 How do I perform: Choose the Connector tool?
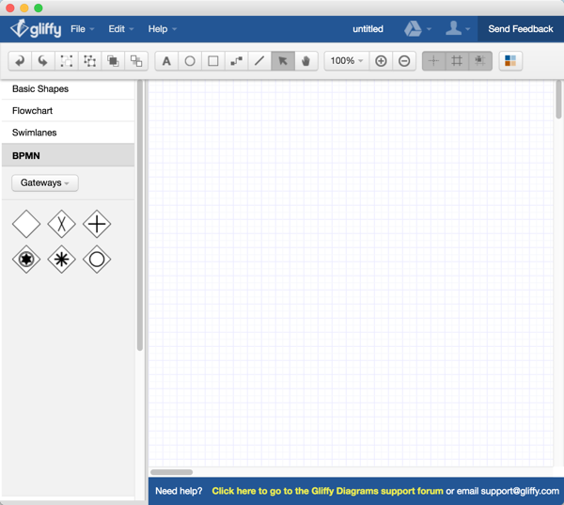[x=236, y=61]
